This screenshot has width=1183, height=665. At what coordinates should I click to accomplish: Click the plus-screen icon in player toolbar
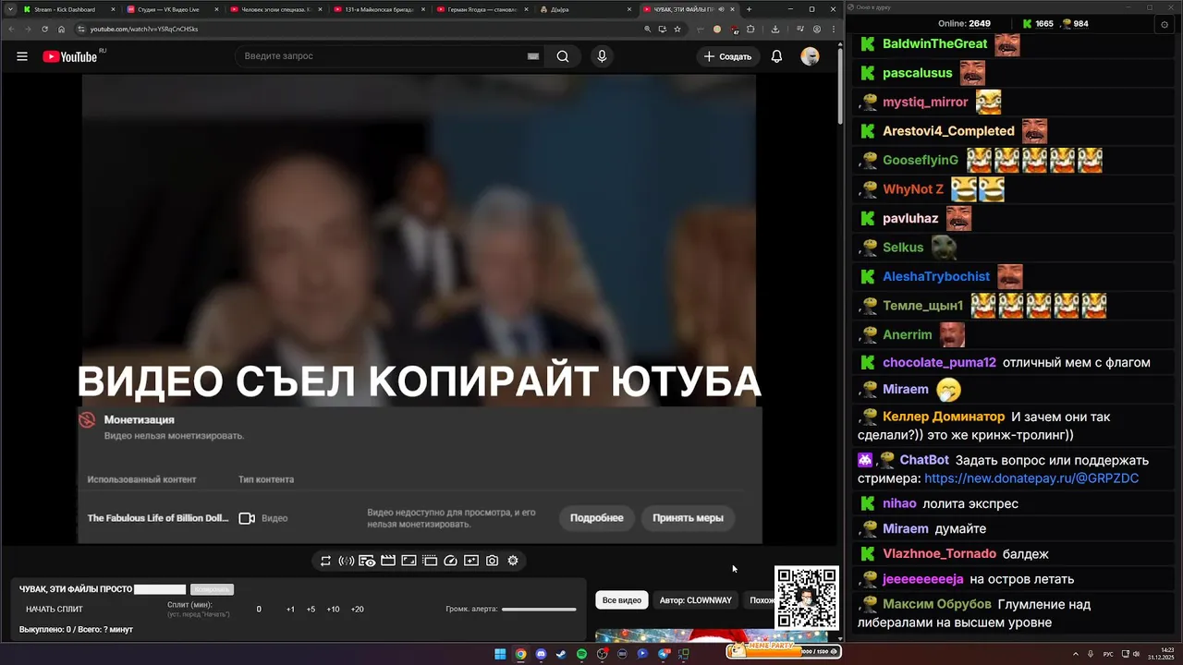coord(471,561)
